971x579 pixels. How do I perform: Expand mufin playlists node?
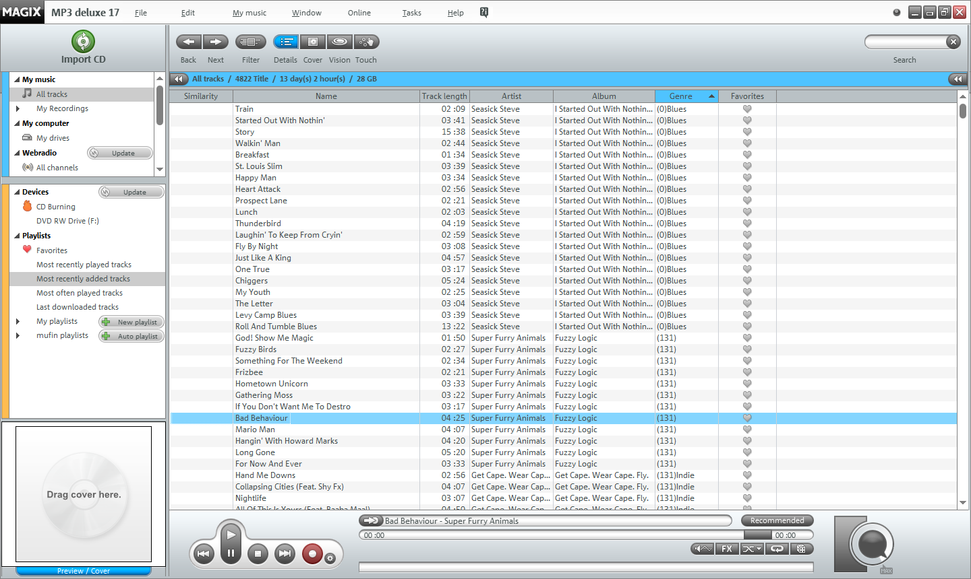pos(18,335)
